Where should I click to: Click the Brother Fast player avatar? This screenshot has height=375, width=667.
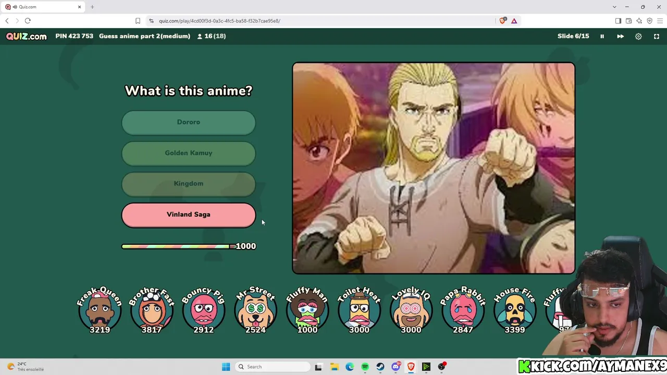(152, 310)
